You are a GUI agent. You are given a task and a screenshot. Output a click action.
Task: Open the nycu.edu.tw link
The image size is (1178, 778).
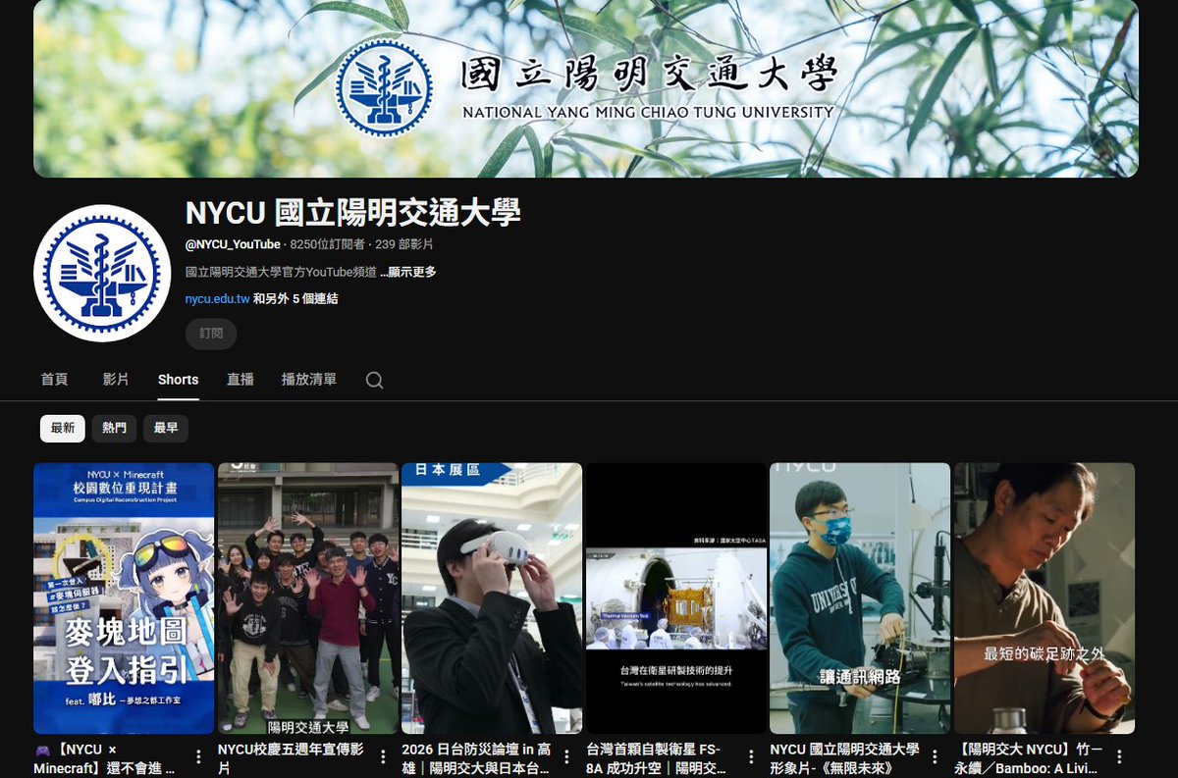coord(217,299)
